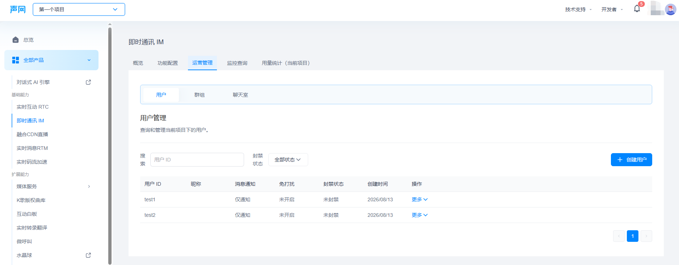679x265 pixels.
Task: Select the 用户 sub-tab
Action: click(x=161, y=95)
